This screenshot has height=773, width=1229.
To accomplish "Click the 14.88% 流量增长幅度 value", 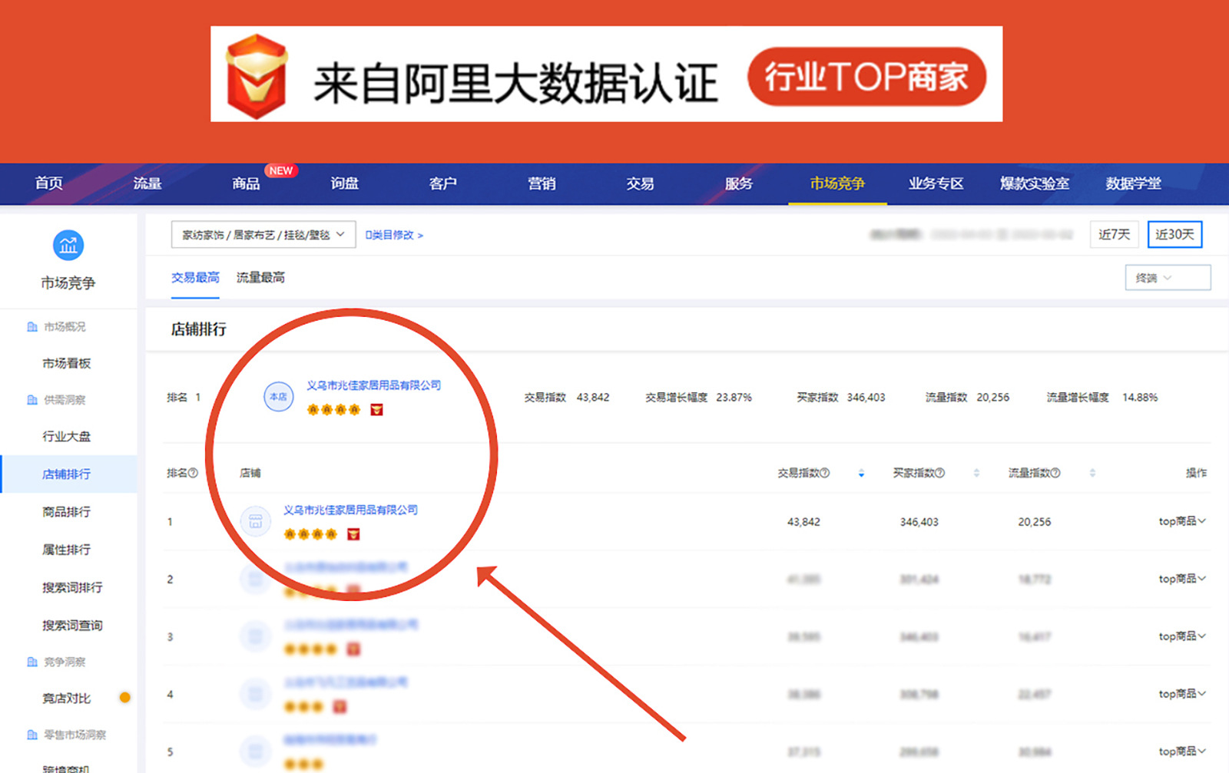I will pyautogui.click(x=1140, y=398).
